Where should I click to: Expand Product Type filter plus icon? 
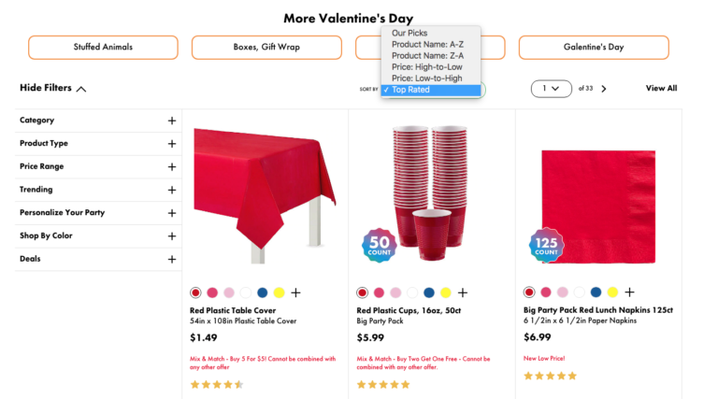click(172, 144)
